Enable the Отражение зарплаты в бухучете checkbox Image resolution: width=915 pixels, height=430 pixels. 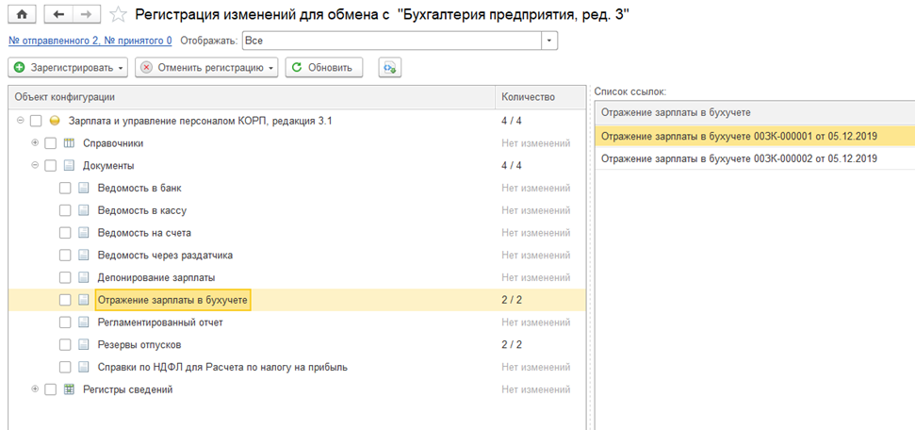pos(65,300)
